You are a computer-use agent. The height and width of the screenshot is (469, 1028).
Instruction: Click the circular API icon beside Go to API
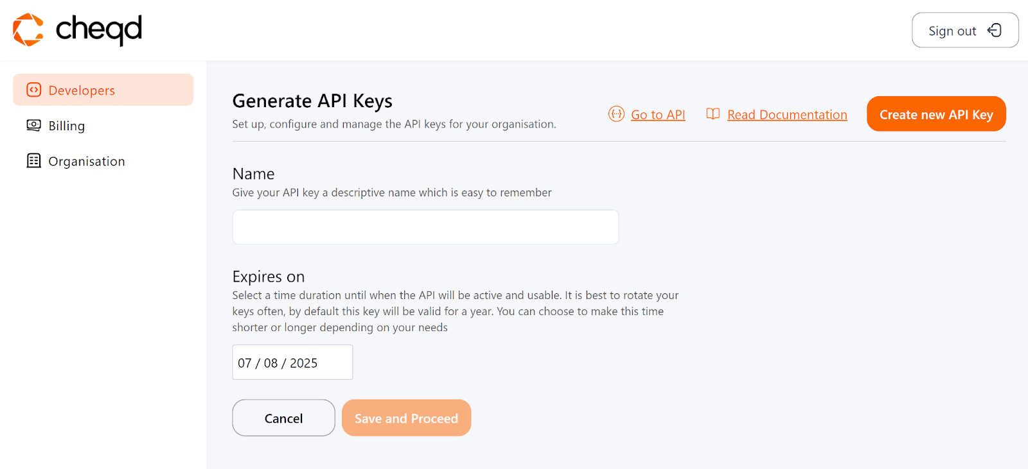point(616,114)
